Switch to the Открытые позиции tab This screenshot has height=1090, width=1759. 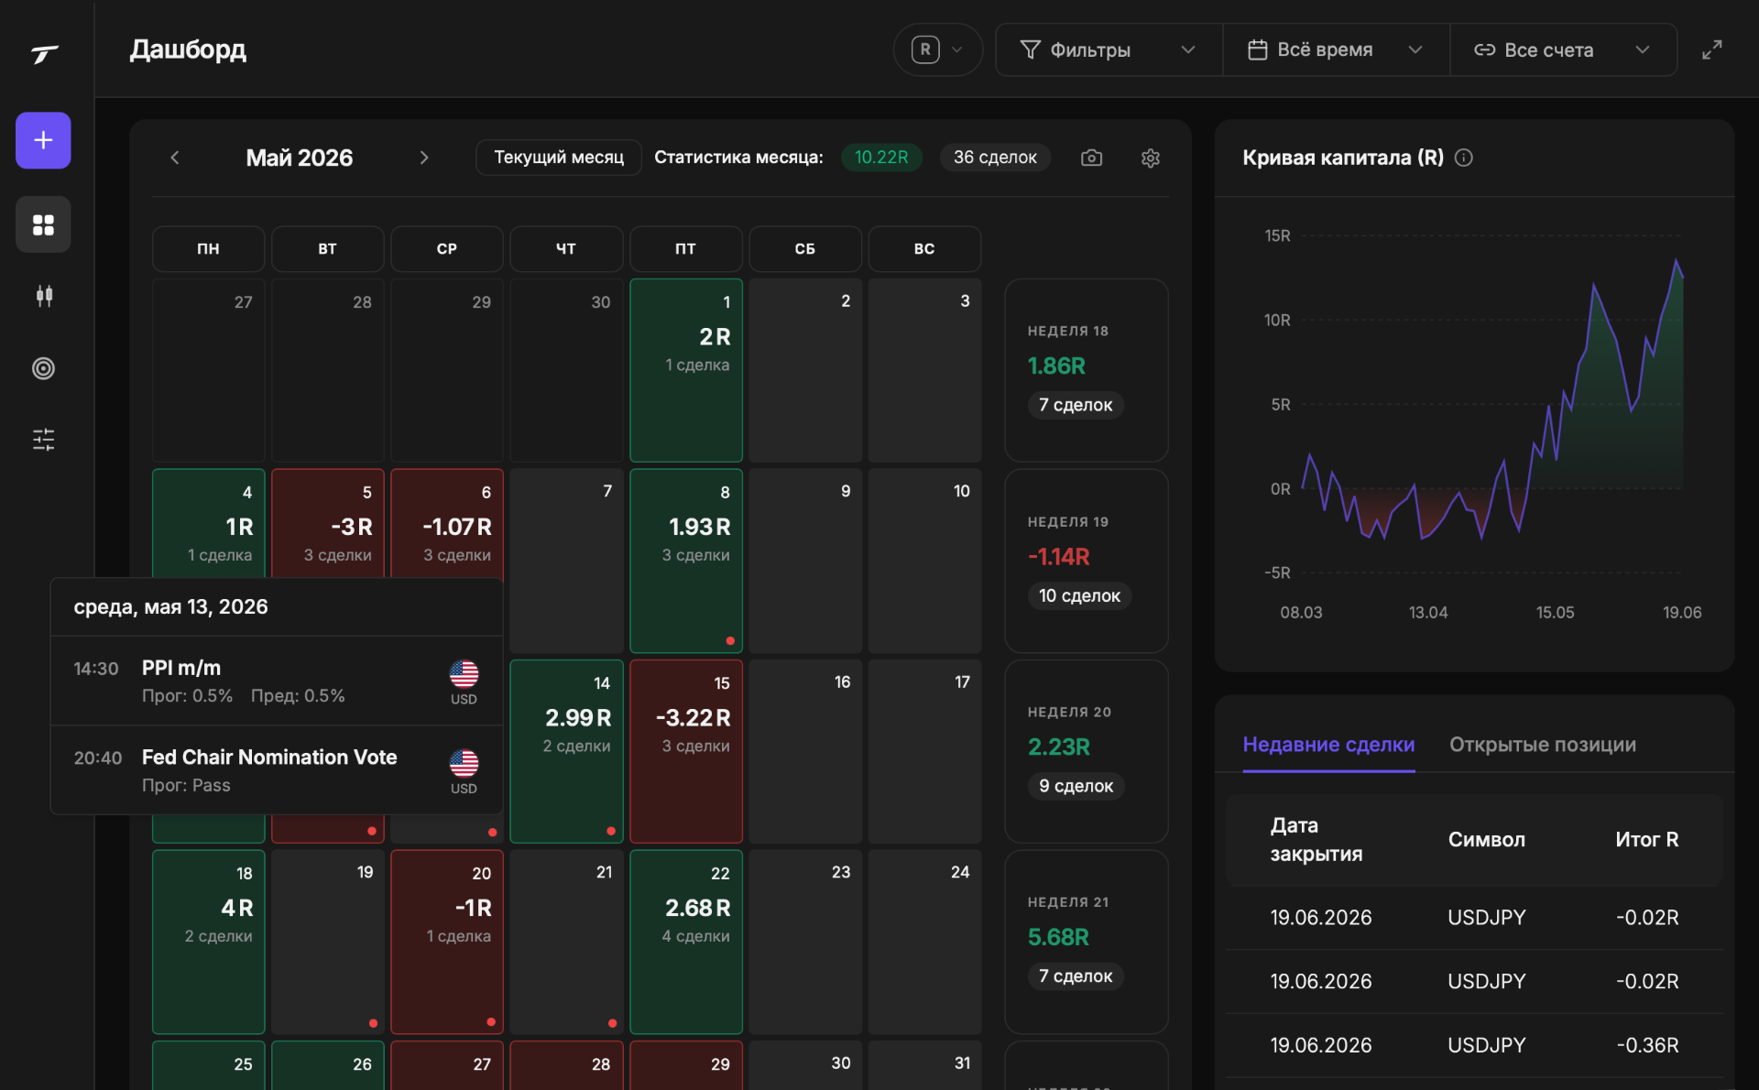(x=1542, y=745)
